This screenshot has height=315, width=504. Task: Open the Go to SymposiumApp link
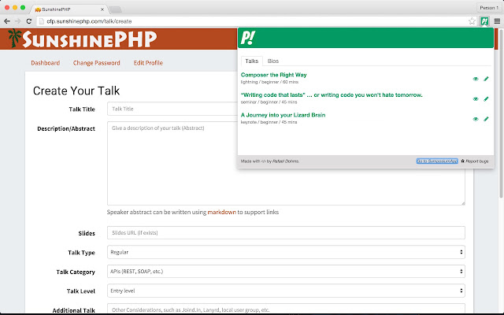pyautogui.click(x=436, y=161)
